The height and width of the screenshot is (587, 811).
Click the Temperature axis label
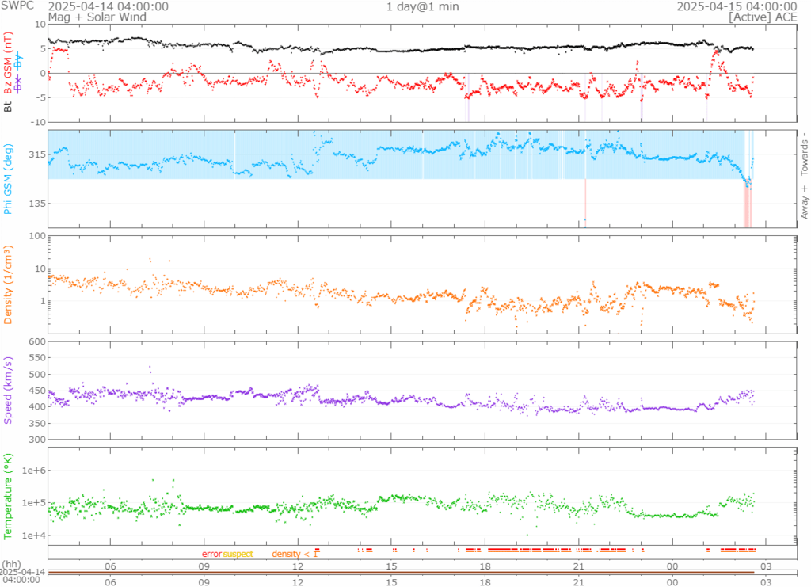pyautogui.click(x=8, y=496)
